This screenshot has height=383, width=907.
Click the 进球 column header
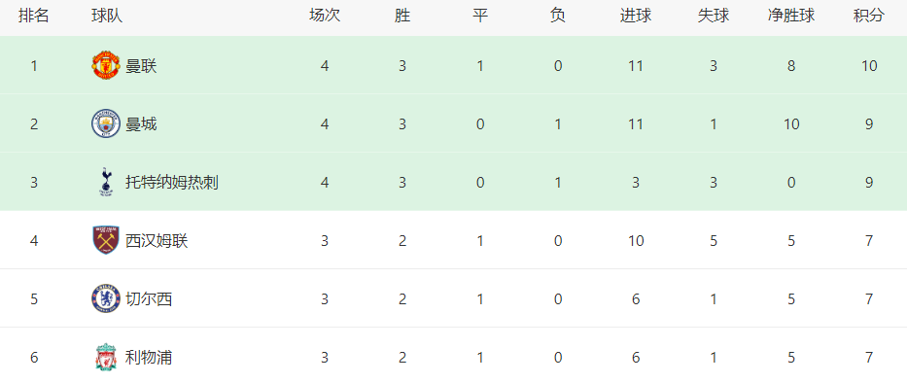(x=636, y=16)
